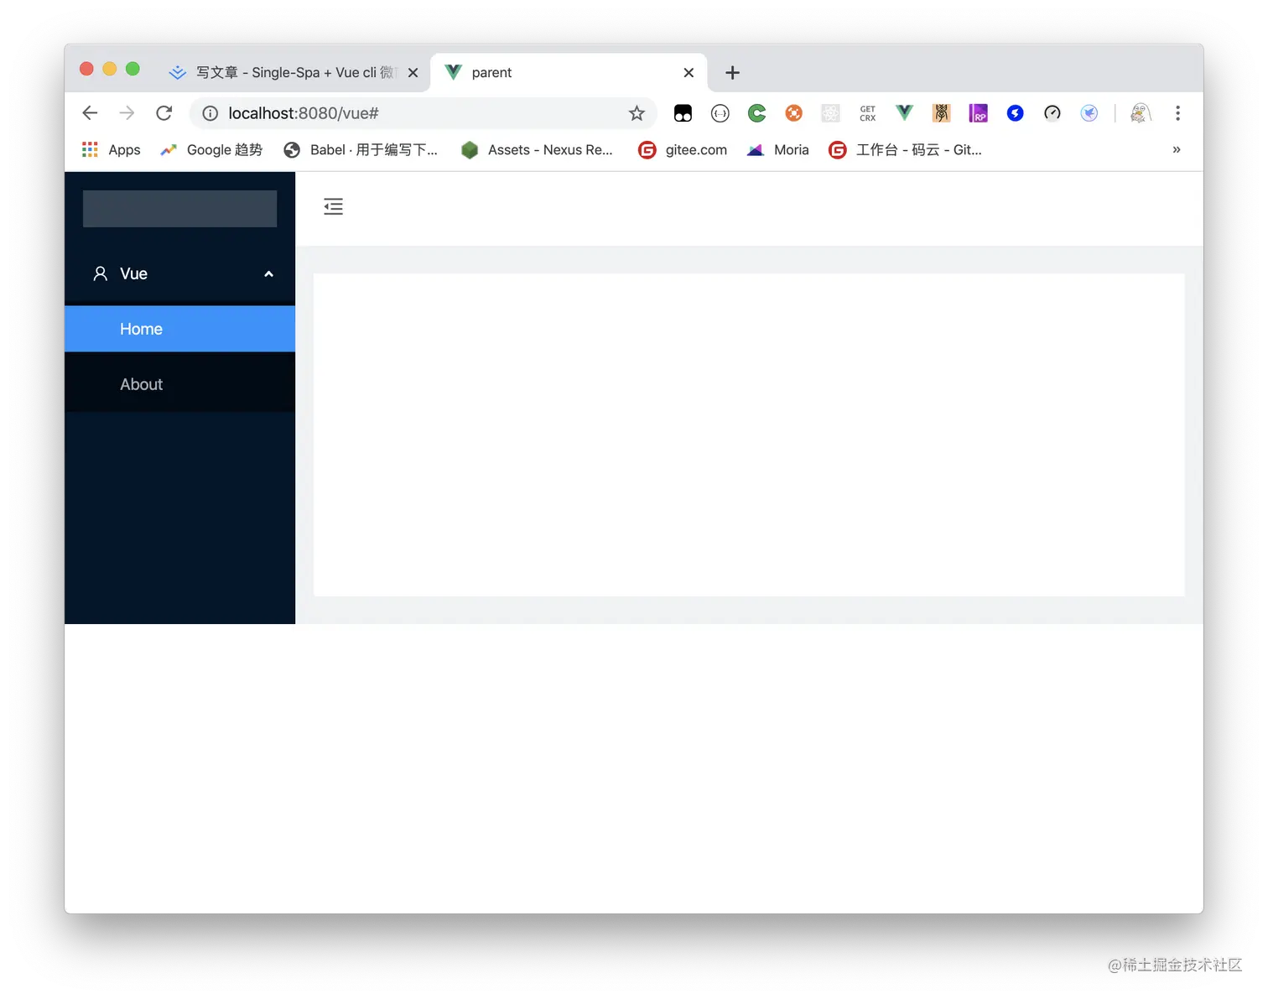Maximize the Chrome window with green button

(133, 69)
